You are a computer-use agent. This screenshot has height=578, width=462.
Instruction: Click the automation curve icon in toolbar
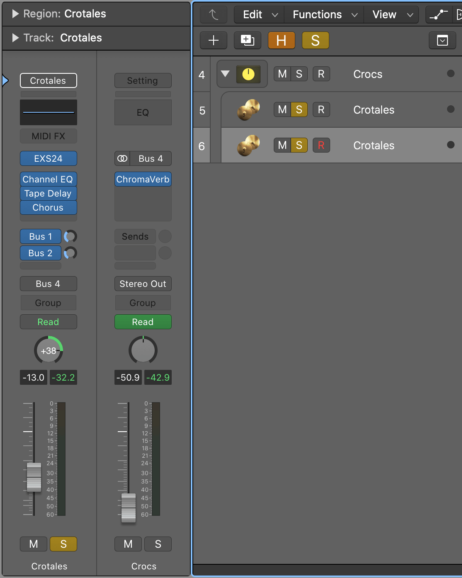point(438,15)
